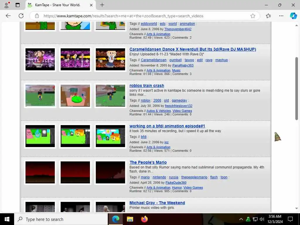Open the Windows Start button
The height and width of the screenshot is (225, 300).
[x=7, y=219]
